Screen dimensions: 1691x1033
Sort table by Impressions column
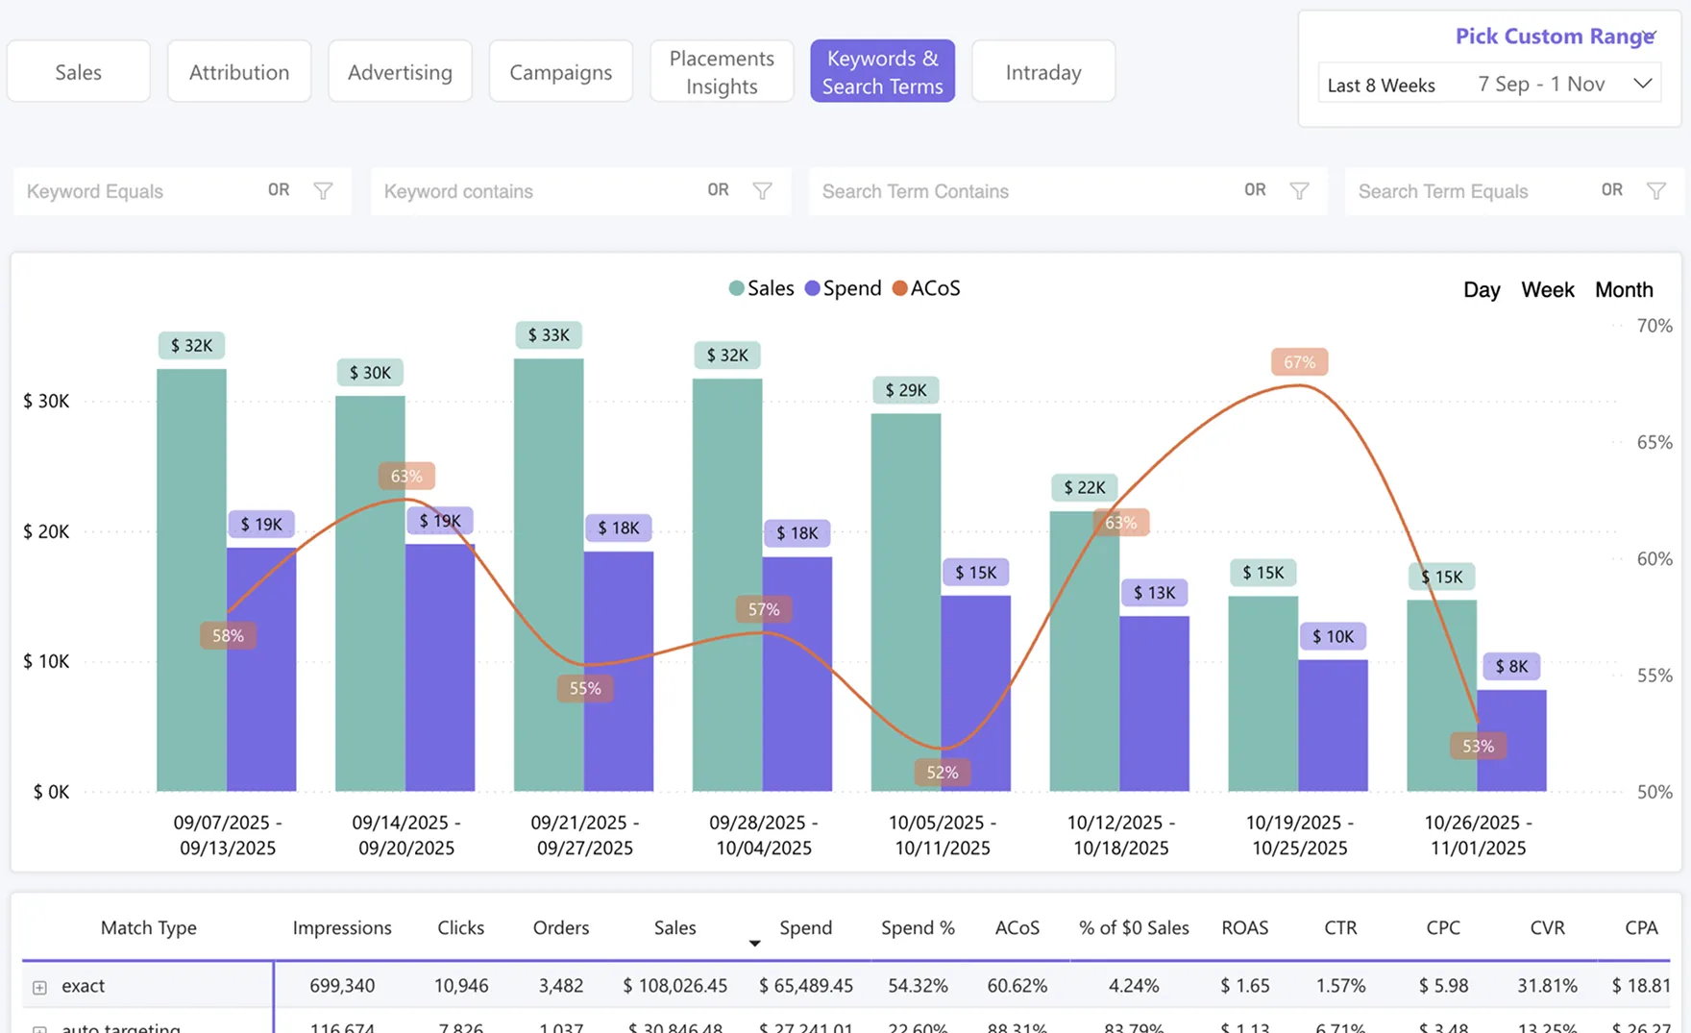[342, 928]
